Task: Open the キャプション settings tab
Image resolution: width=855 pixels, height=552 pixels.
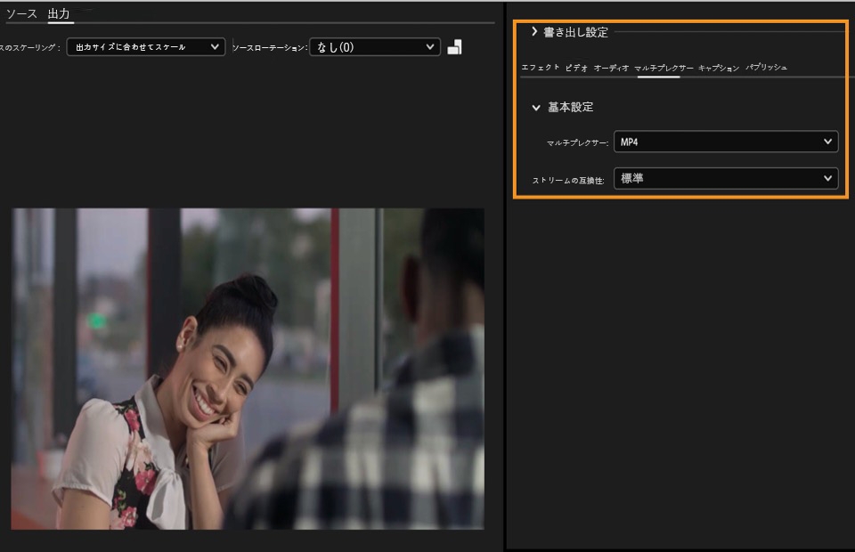Action: click(719, 68)
